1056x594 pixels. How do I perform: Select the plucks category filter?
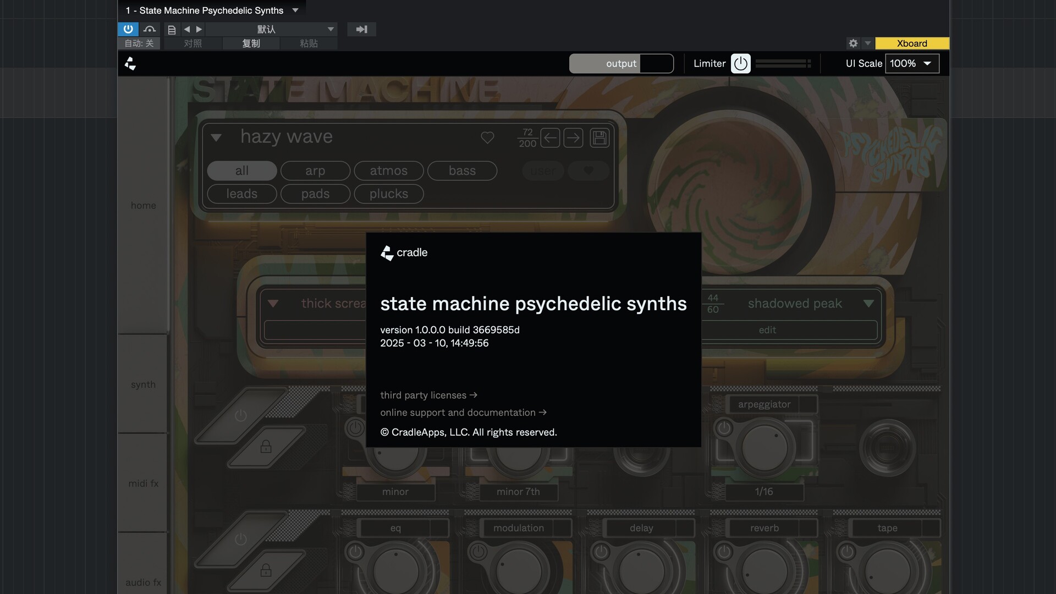tap(389, 194)
